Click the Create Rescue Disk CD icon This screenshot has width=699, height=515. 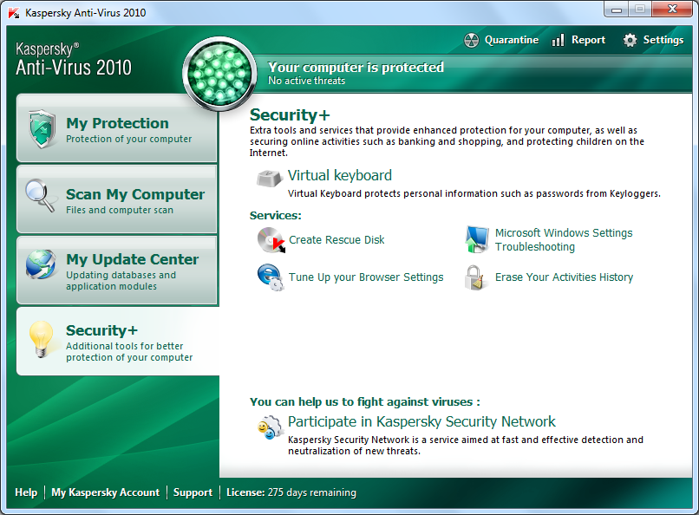(271, 239)
